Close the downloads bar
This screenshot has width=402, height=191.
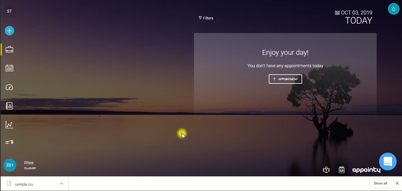point(397,183)
